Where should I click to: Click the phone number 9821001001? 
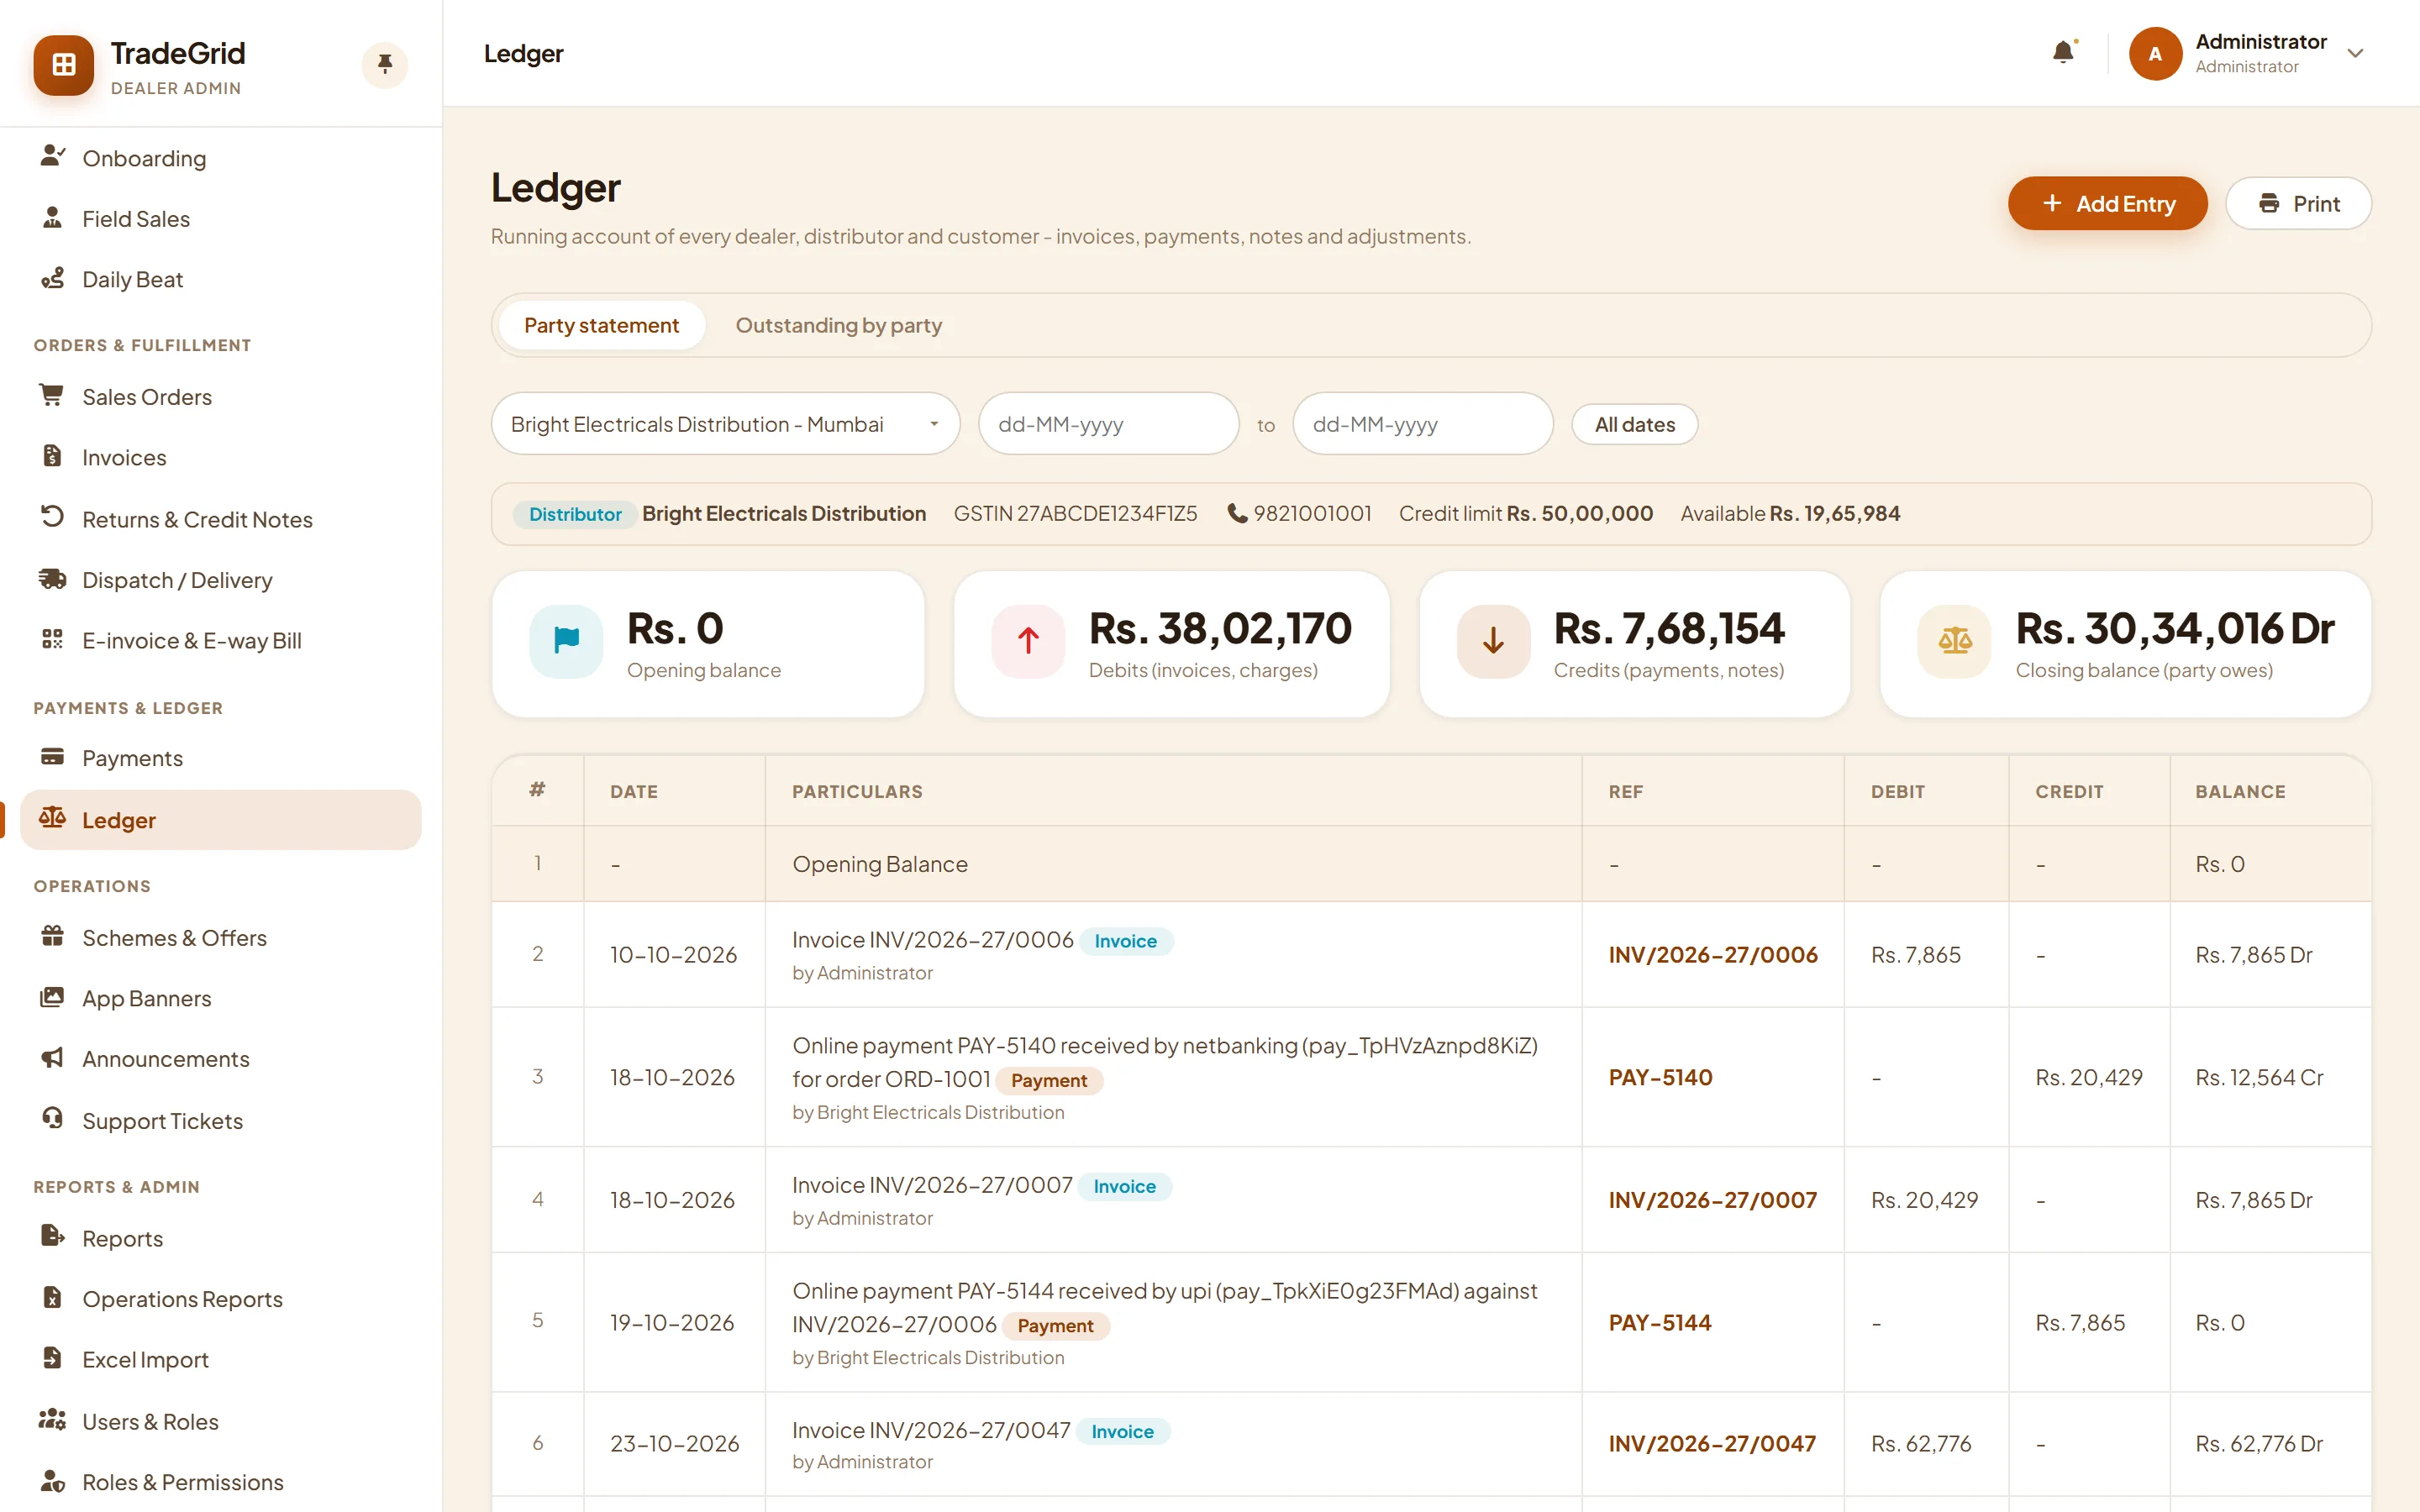click(x=1312, y=513)
